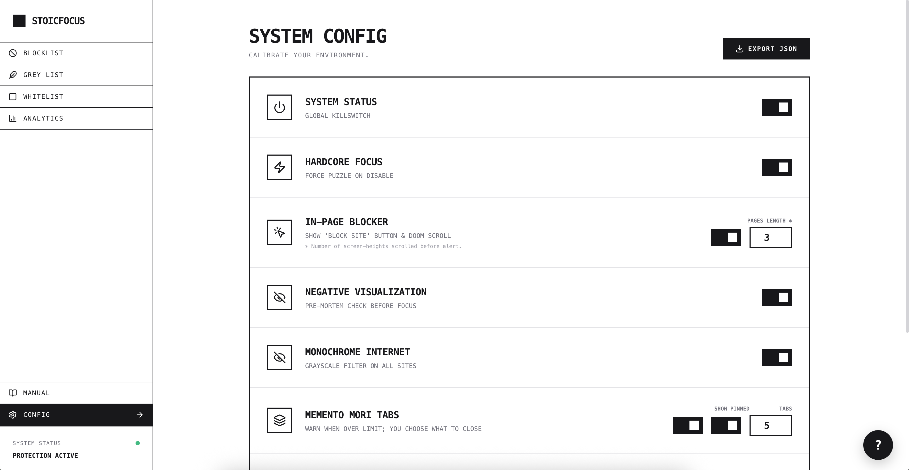Select the Blocklist ban icon
Screen dimensions: 909x470
tap(13, 53)
